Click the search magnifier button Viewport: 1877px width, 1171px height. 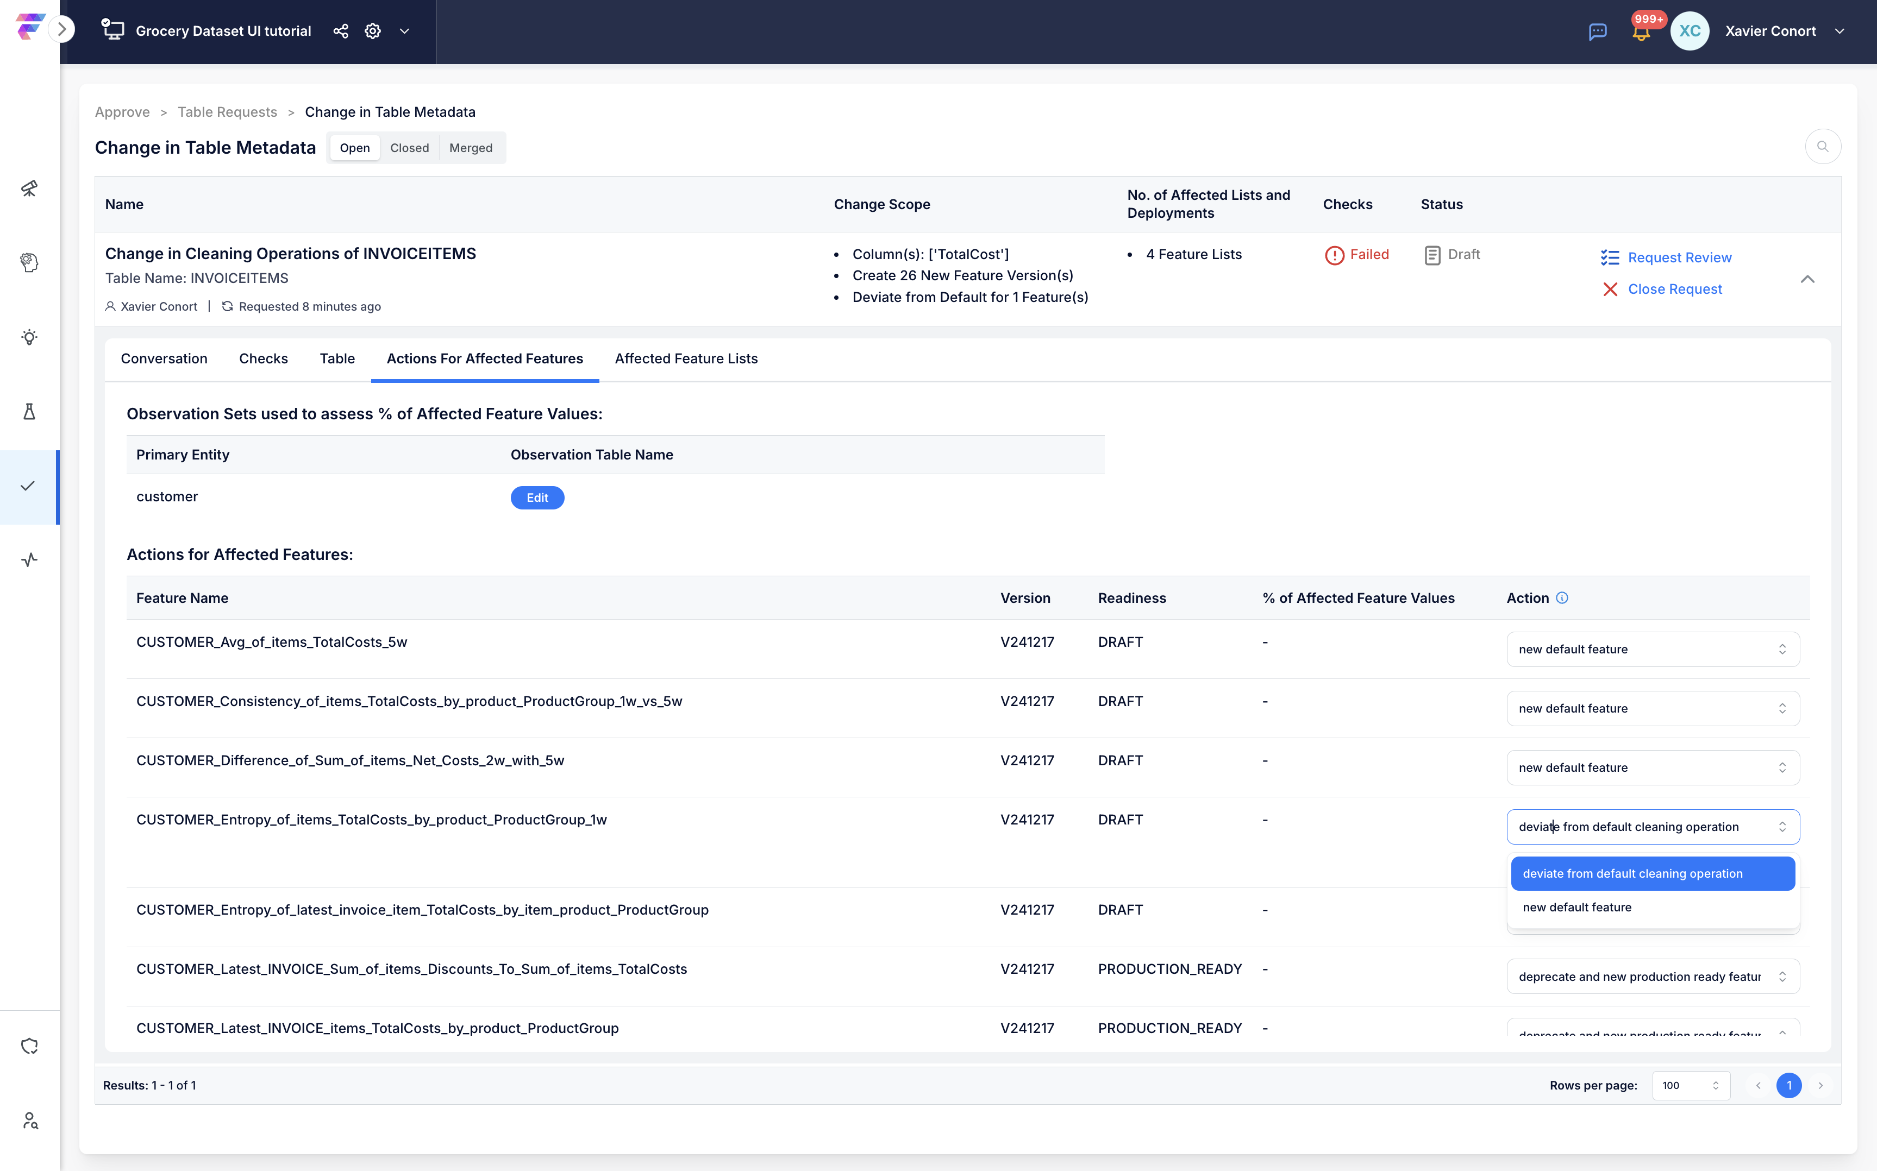click(1823, 147)
